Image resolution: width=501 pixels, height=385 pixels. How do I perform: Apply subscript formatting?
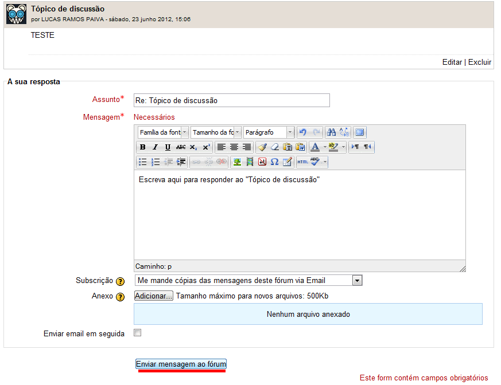click(x=193, y=147)
